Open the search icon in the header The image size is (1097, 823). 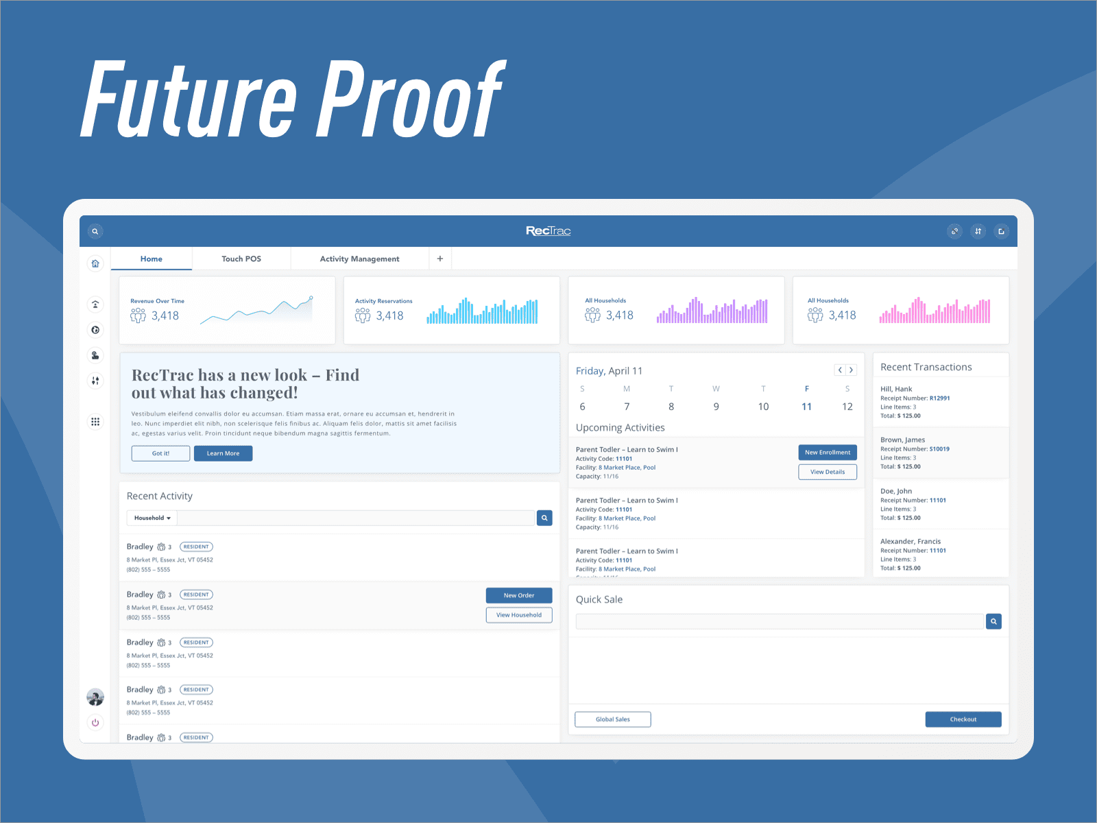(95, 231)
